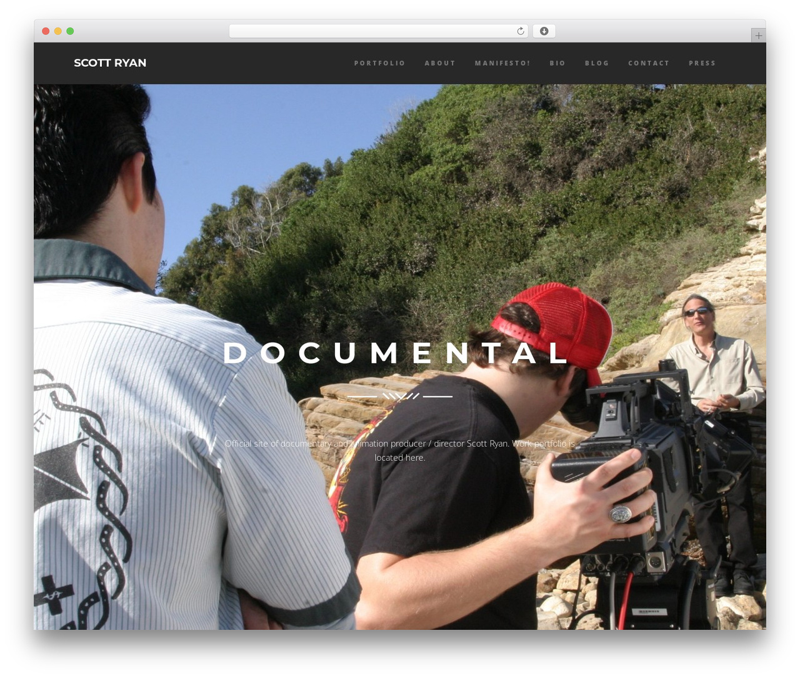Open the Portfolio menu item
The image size is (800, 678).
tap(379, 63)
